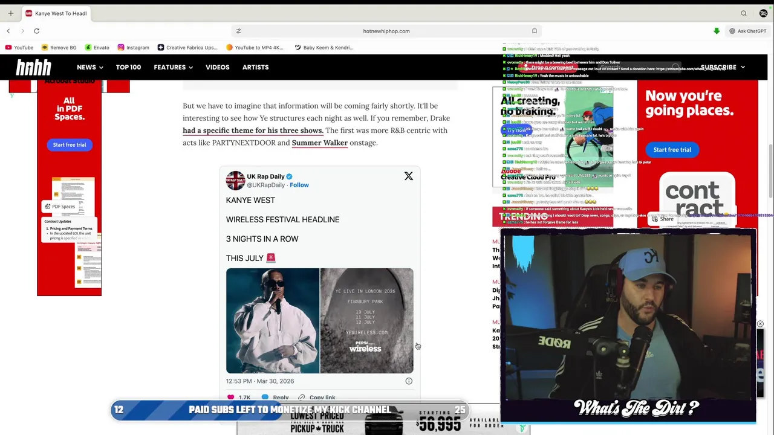
Task: Follow UK Rap Daily on the tweet
Action: pyautogui.click(x=299, y=185)
